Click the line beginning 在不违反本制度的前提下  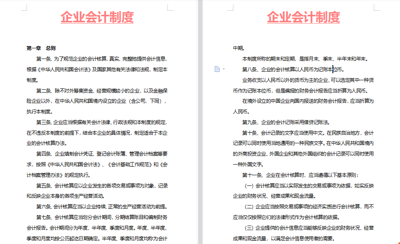pyautogui.click(x=97, y=133)
